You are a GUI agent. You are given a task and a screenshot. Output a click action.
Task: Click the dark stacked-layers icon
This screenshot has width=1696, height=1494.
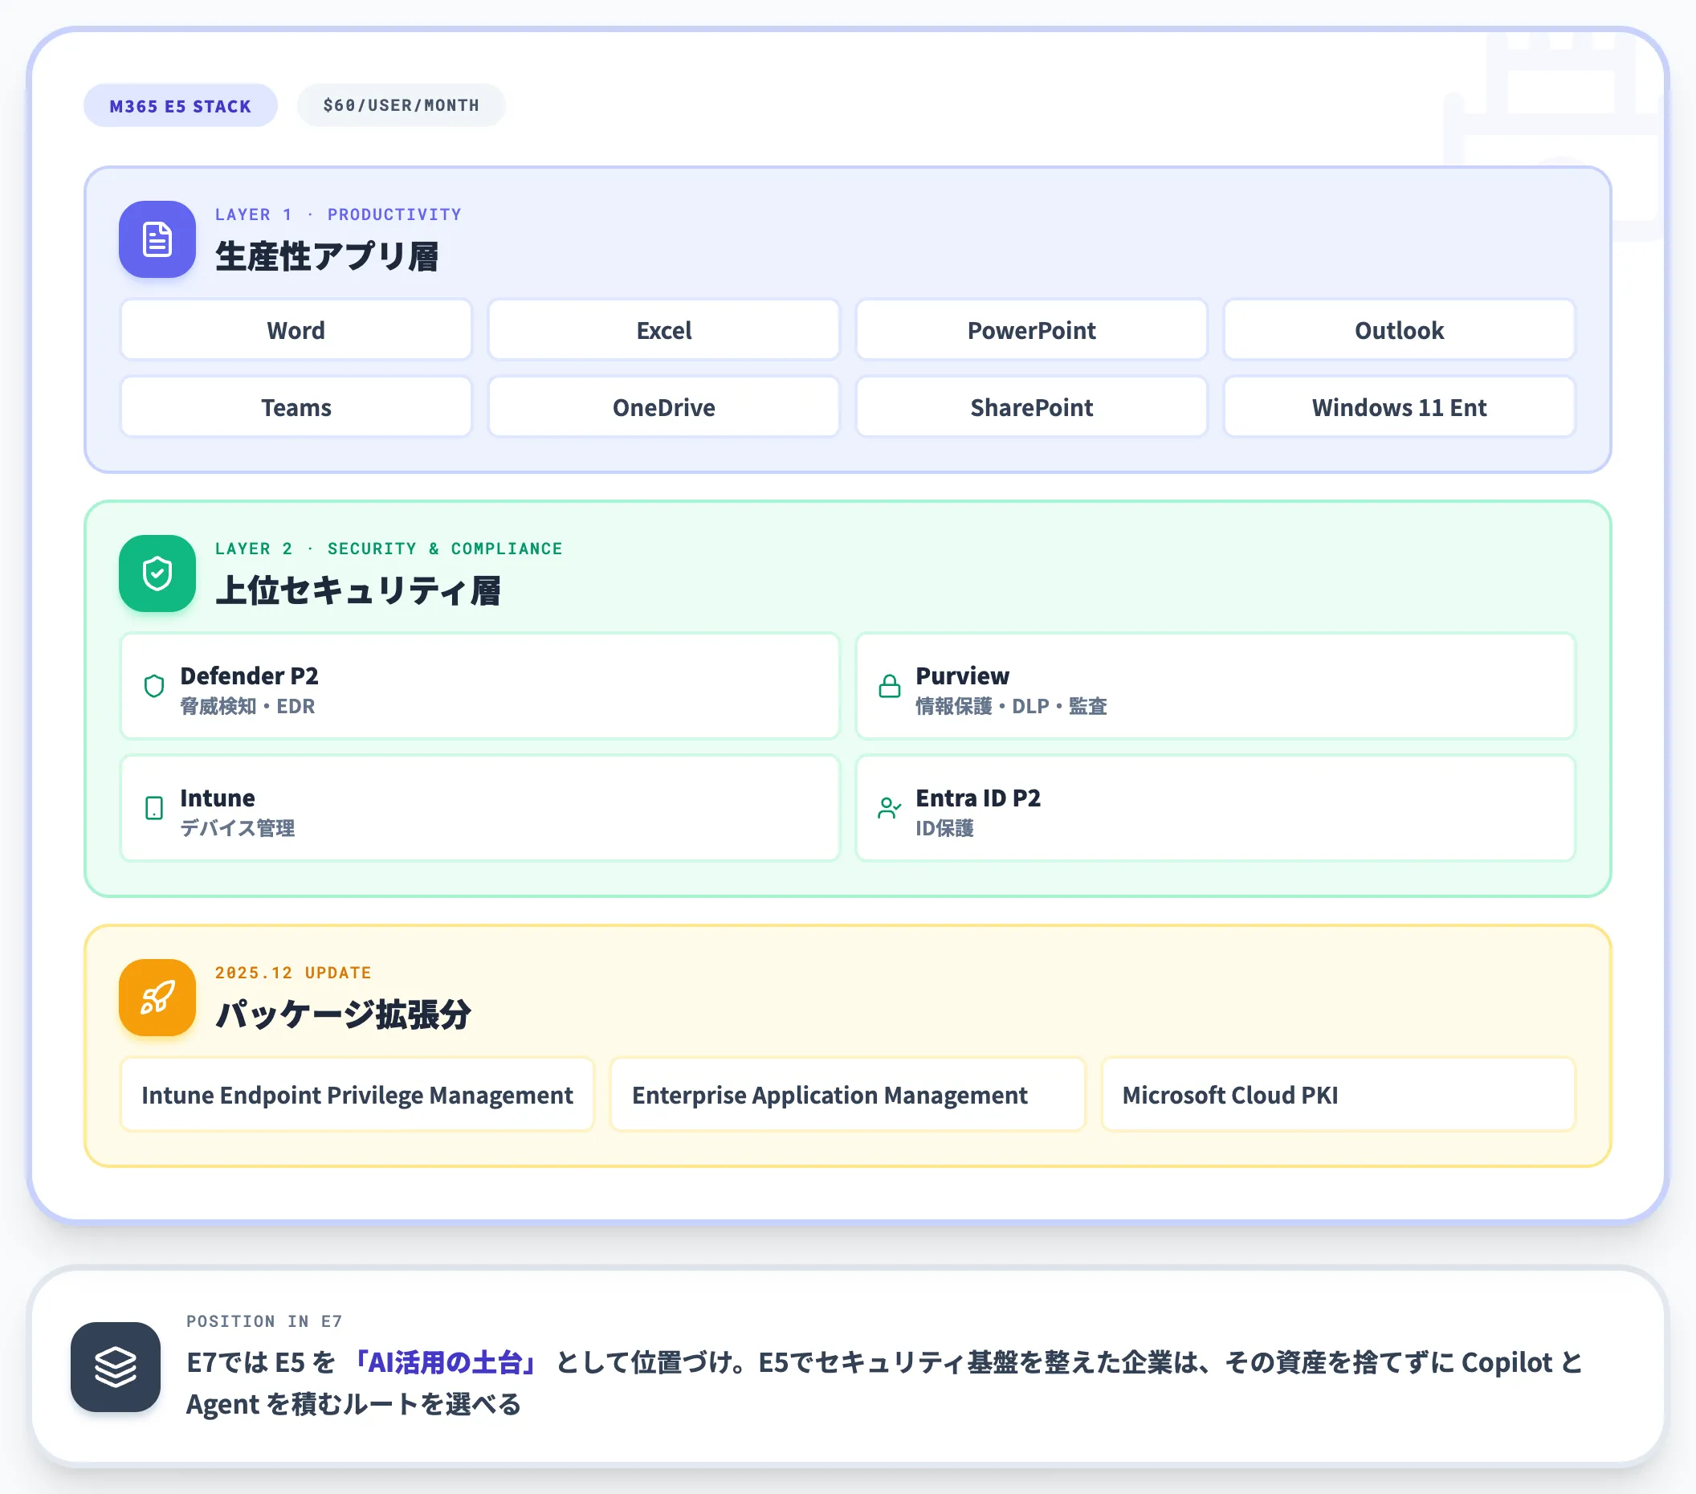click(x=116, y=1367)
